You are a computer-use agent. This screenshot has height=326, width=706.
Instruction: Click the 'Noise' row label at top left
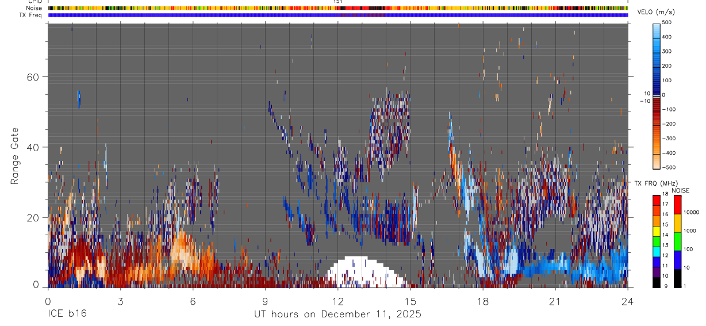[34, 8]
